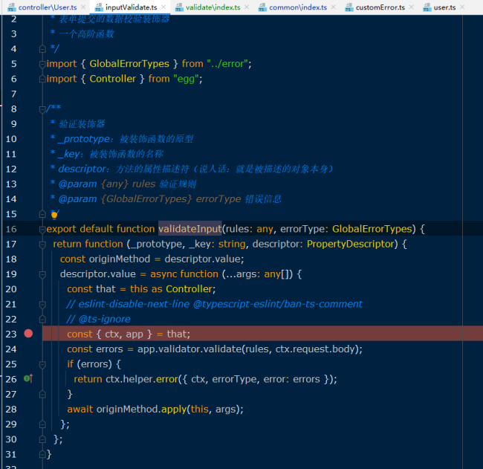Close the inputValidate.ts tab
The image size is (483, 469).
click(x=164, y=7)
